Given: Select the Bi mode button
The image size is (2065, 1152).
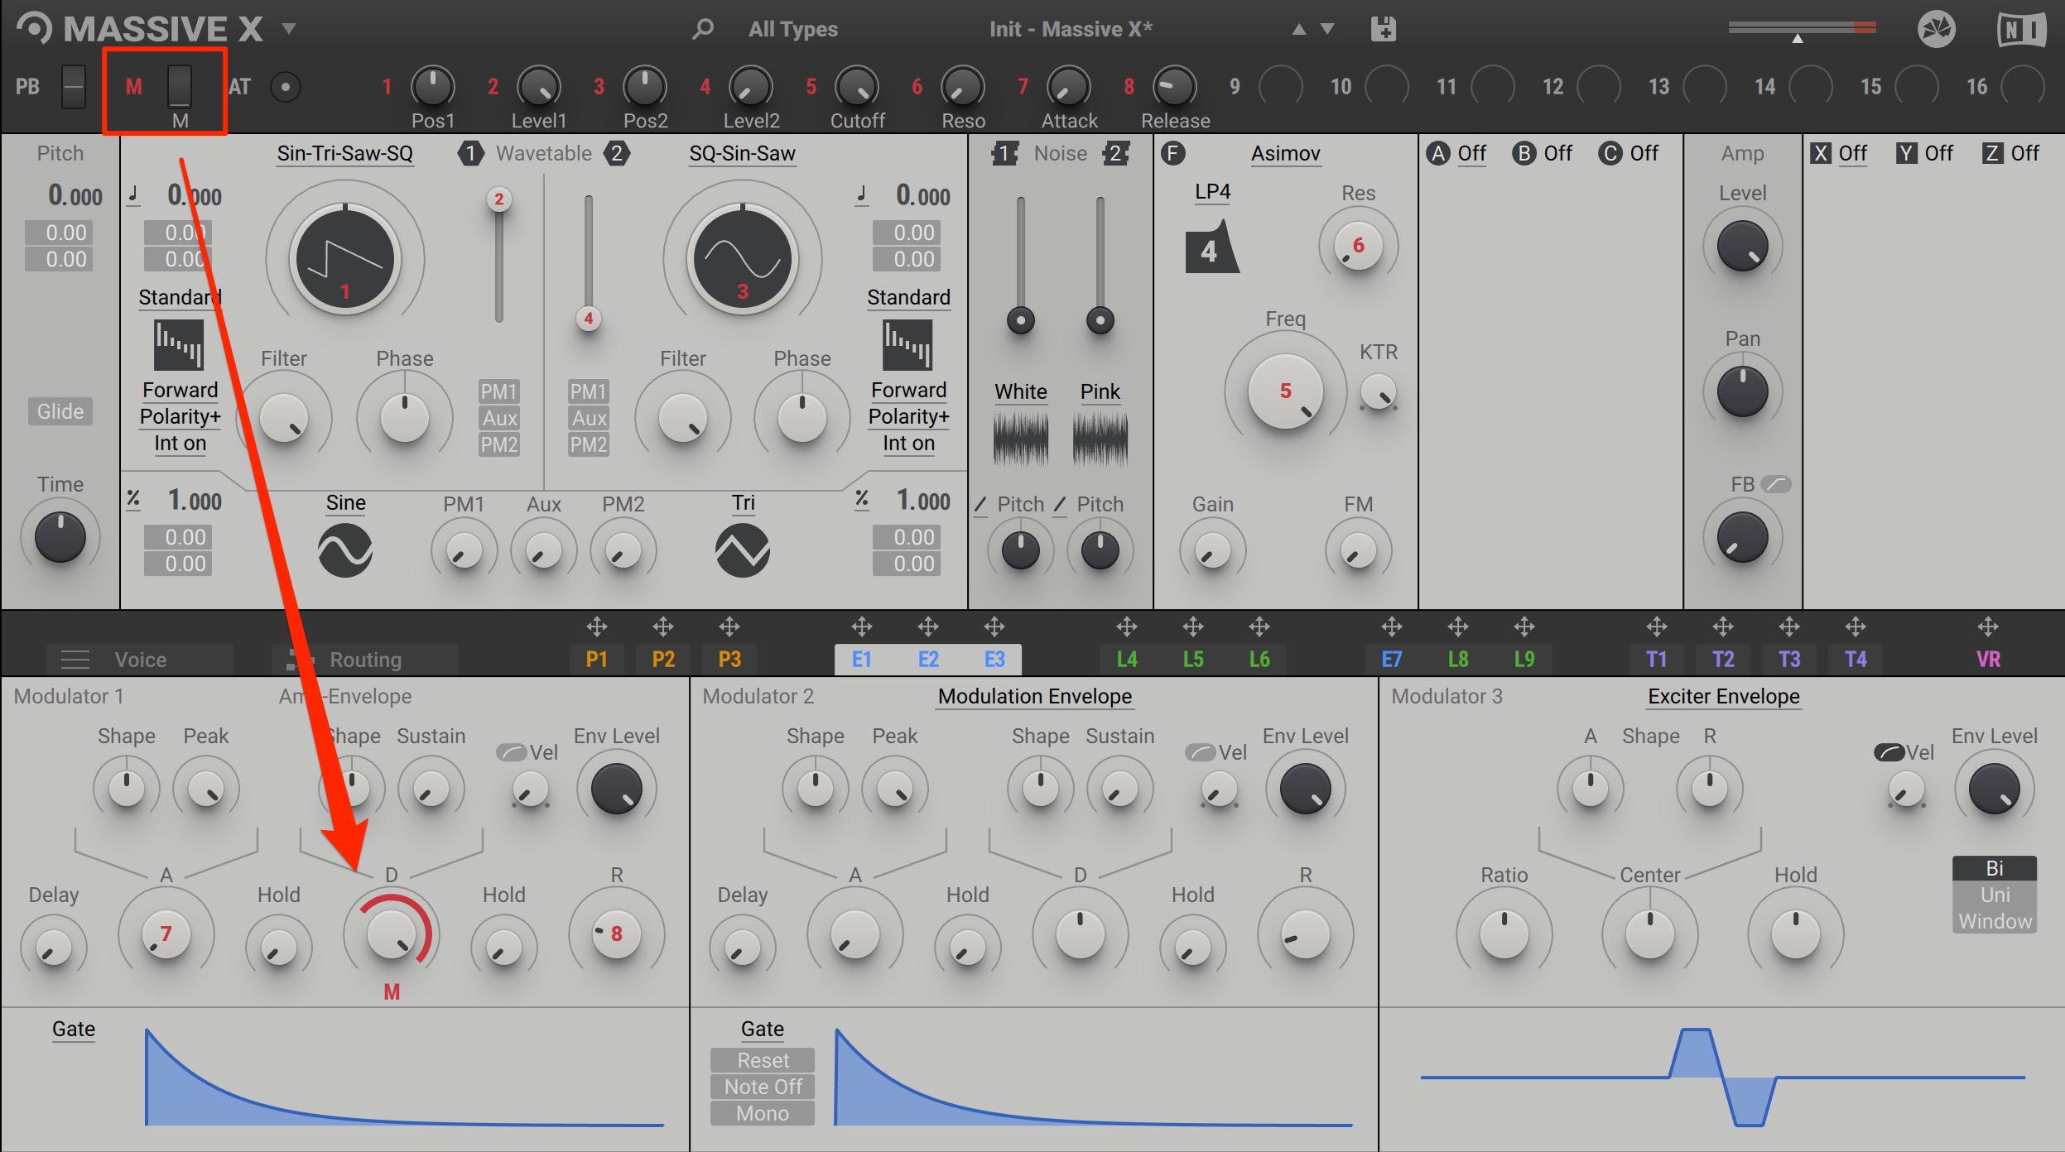Looking at the screenshot, I should (1995, 868).
